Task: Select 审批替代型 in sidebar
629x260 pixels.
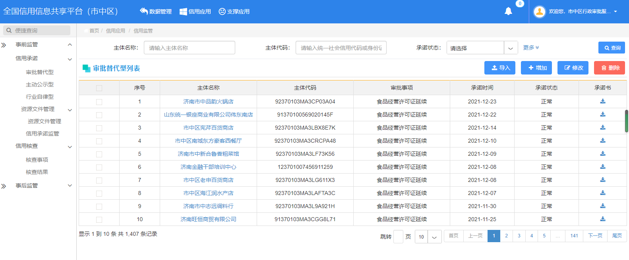Action: coord(40,72)
